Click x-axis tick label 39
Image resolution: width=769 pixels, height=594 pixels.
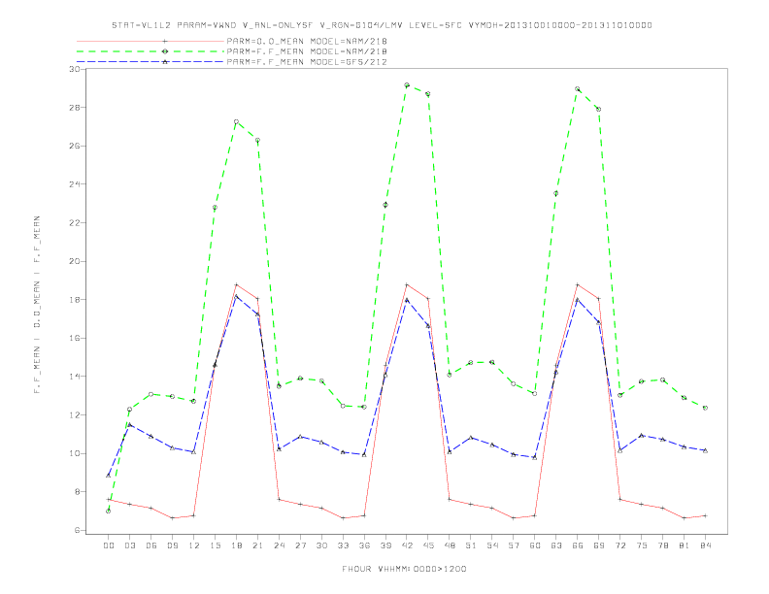tap(385, 545)
